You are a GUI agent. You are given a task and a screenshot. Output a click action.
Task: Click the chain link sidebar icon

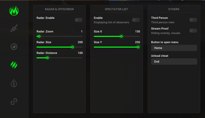point(14,102)
